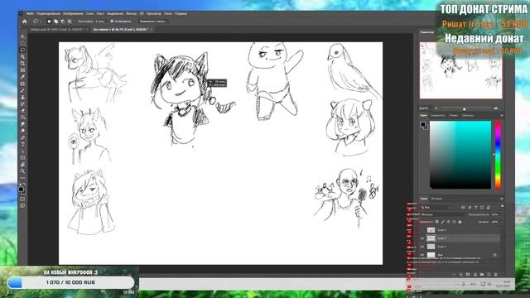Select the Rectangle shape tool
The height and width of the screenshot is (298, 530).
click(x=22, y=158)
